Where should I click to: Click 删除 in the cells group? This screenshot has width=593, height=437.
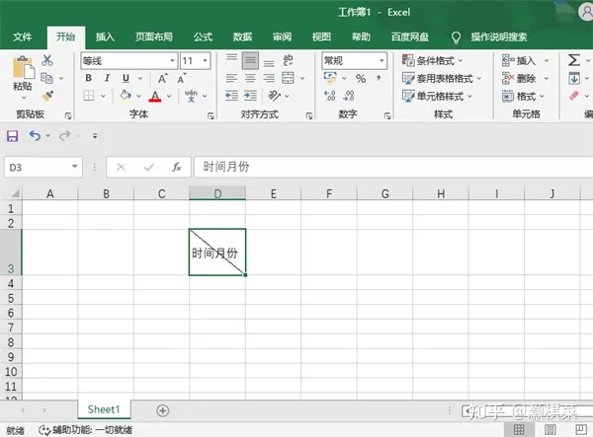tap(526, 78)
